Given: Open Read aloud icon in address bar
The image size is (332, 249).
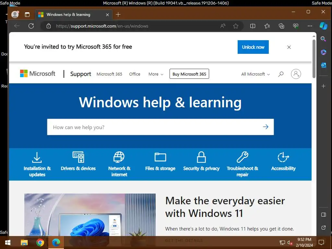Looking at the screenshot, I should [223, 26].
